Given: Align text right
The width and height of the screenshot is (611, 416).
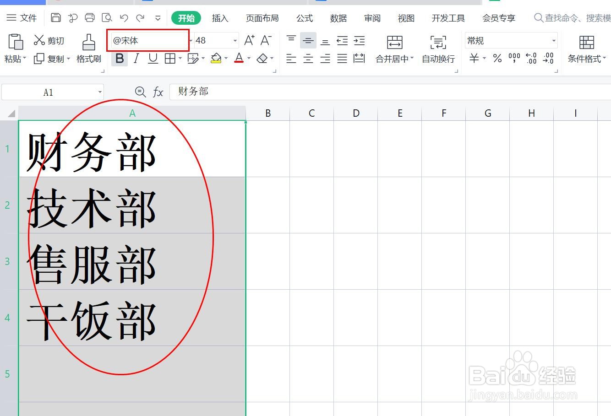Looking at the screenshot, I should [x=325, y=58].
